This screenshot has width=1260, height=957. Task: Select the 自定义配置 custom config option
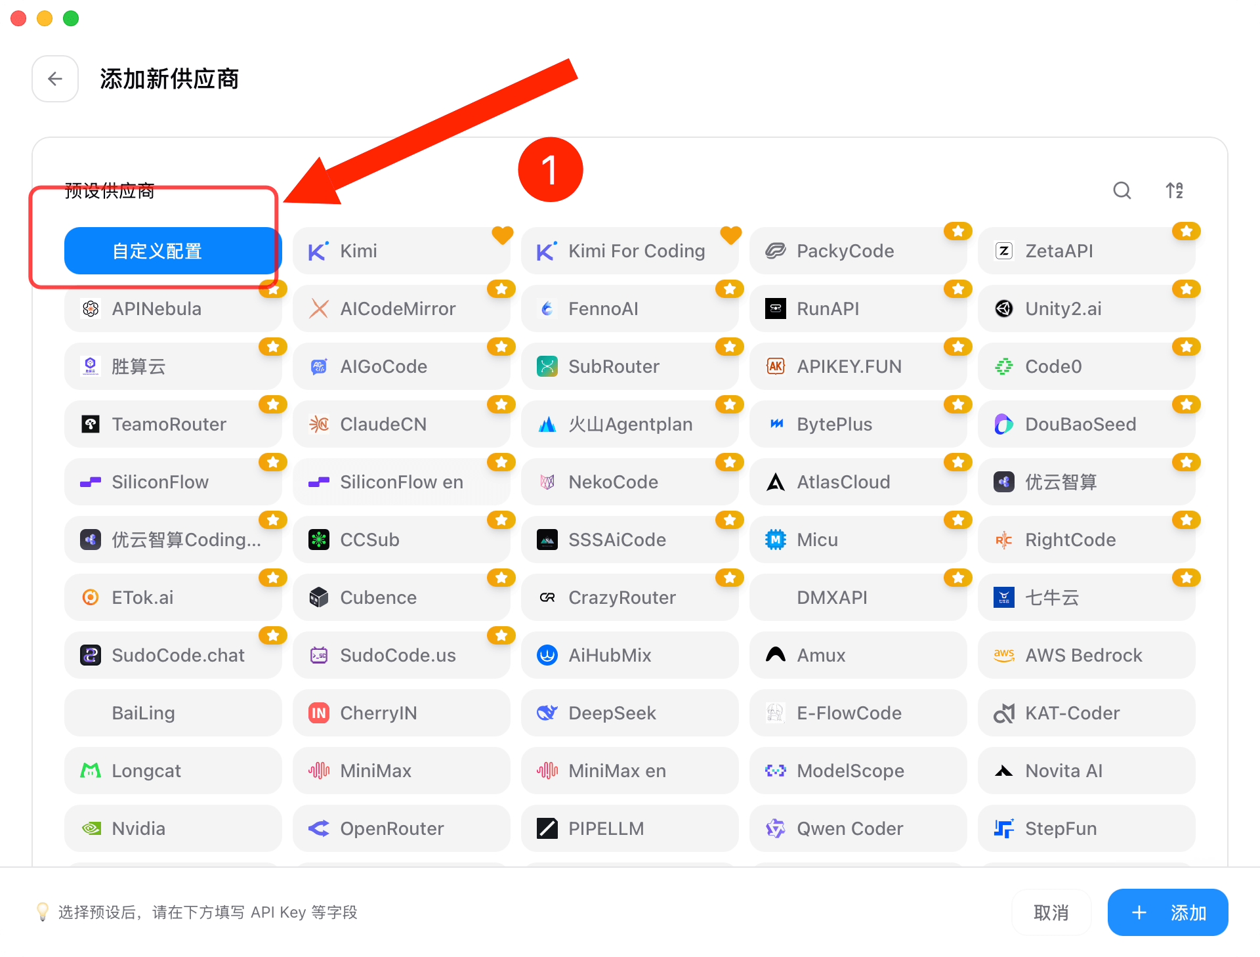(x=173, y=251)
